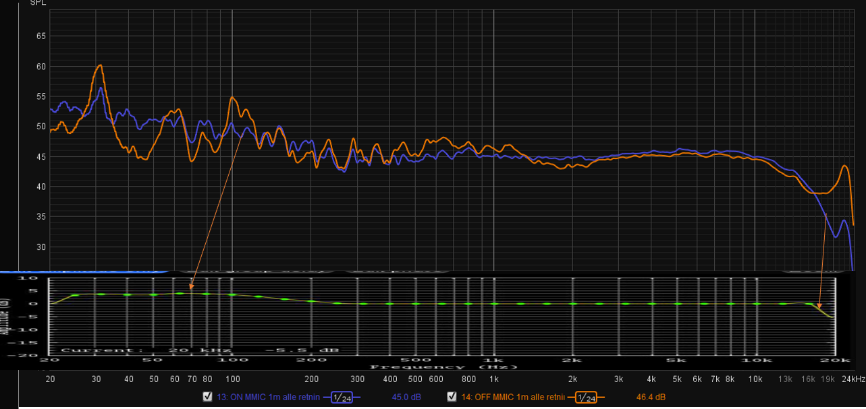The width and height of the screenshot is (866, 409).
Task: Click the 35 label on the SPL axis
Action: click(x=40, y=217)
